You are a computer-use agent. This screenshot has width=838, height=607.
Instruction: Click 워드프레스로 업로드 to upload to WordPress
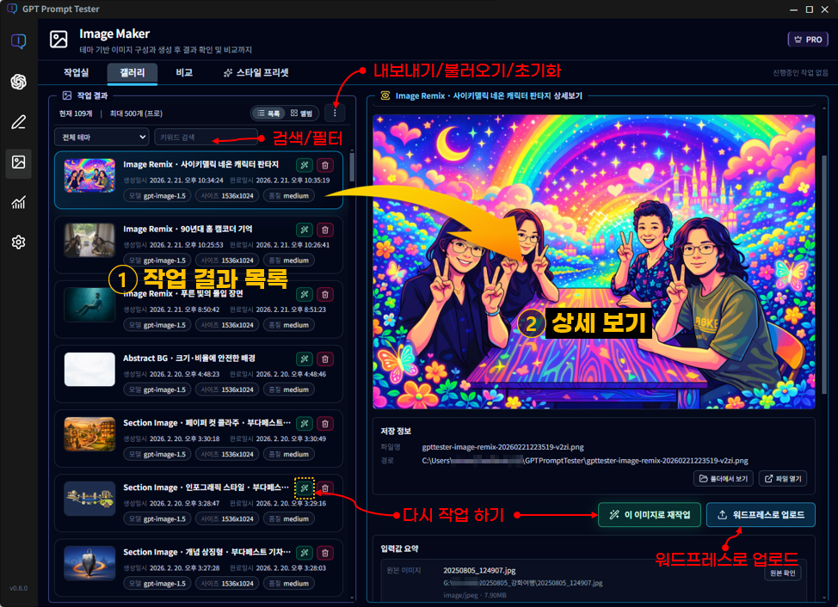[762, 514]
